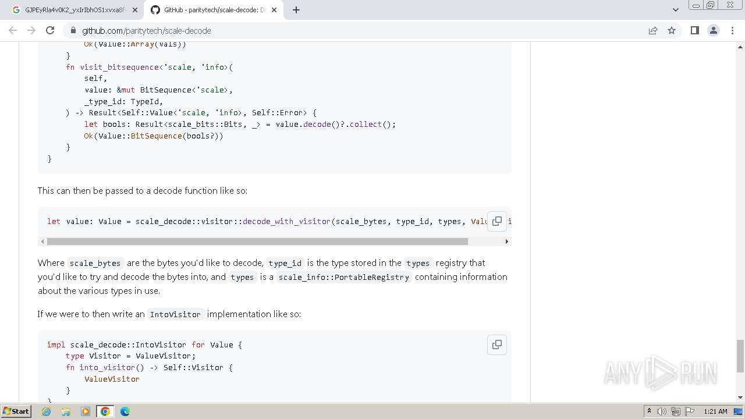
Task: Click the 'scale_bytes' inline code
Action: pos(95,263)
